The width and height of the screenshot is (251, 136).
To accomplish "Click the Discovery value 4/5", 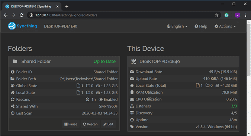I will (234, 113).
